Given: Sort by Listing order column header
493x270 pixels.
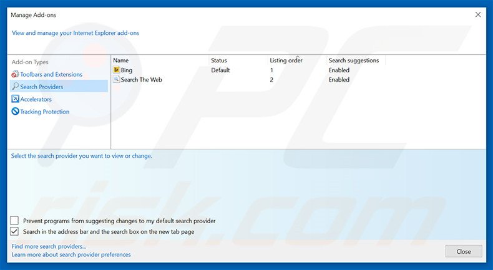Looking at the screenshot, I should (286, 60).
